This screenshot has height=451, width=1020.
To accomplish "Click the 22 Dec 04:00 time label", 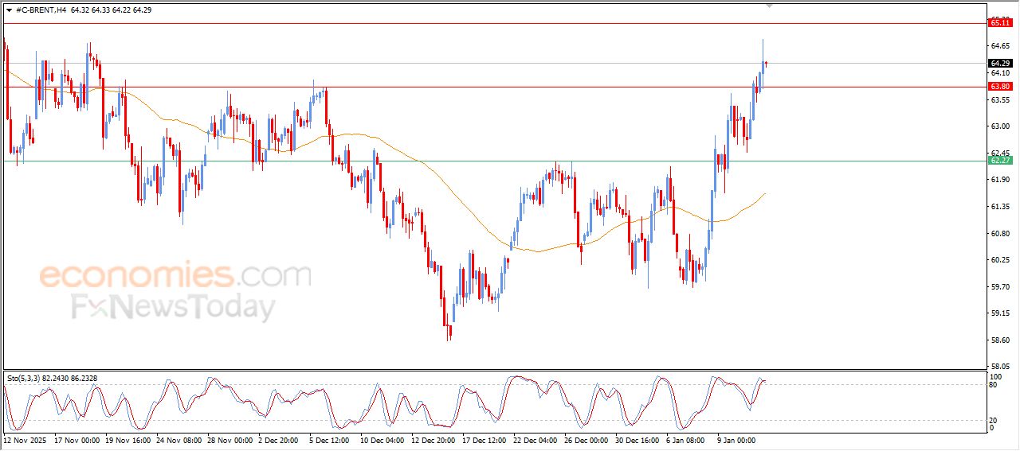I will tap(536, 439).
